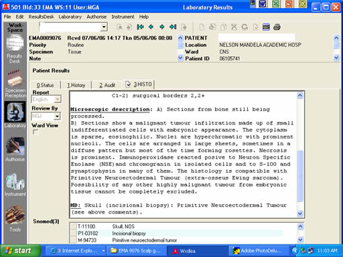The width and height of the screenshot is (343, 257).
Task: Click the dark save/card icon beside printer
Action: point(266,27)
